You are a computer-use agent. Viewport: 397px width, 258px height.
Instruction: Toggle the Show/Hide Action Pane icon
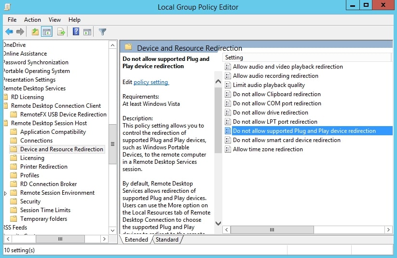87,32
